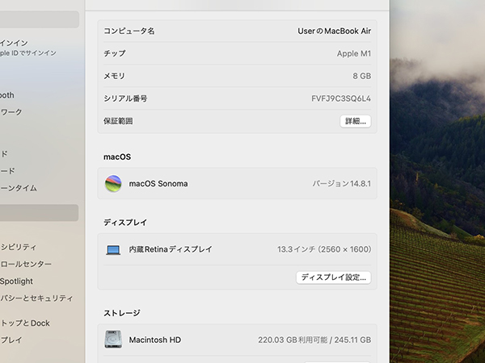Click the sidebar search field at top
Image resolution: width=485 pixels, height=363 pixels.
39,19
